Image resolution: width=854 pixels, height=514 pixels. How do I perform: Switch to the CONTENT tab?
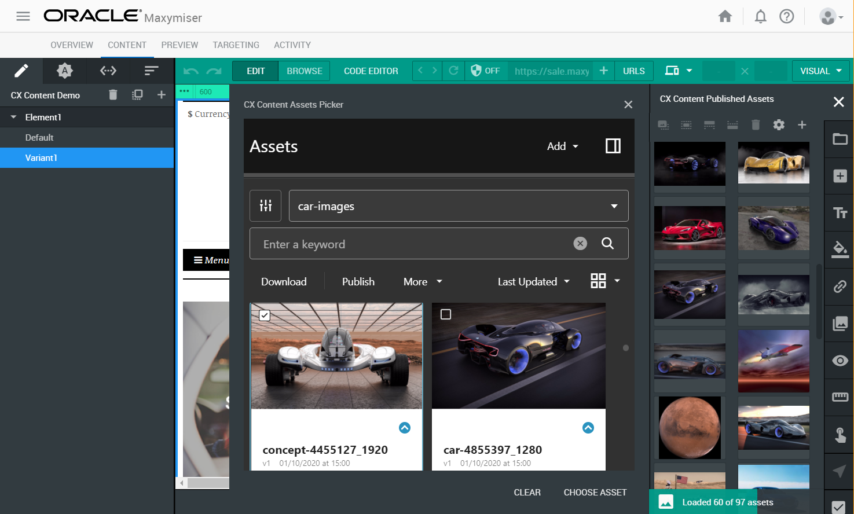click(x=127, y=45)
